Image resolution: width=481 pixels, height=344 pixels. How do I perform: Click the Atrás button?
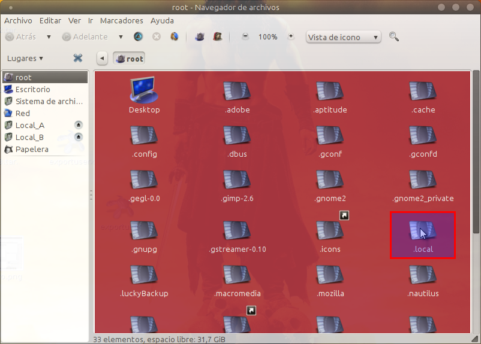tap(21, 36)
